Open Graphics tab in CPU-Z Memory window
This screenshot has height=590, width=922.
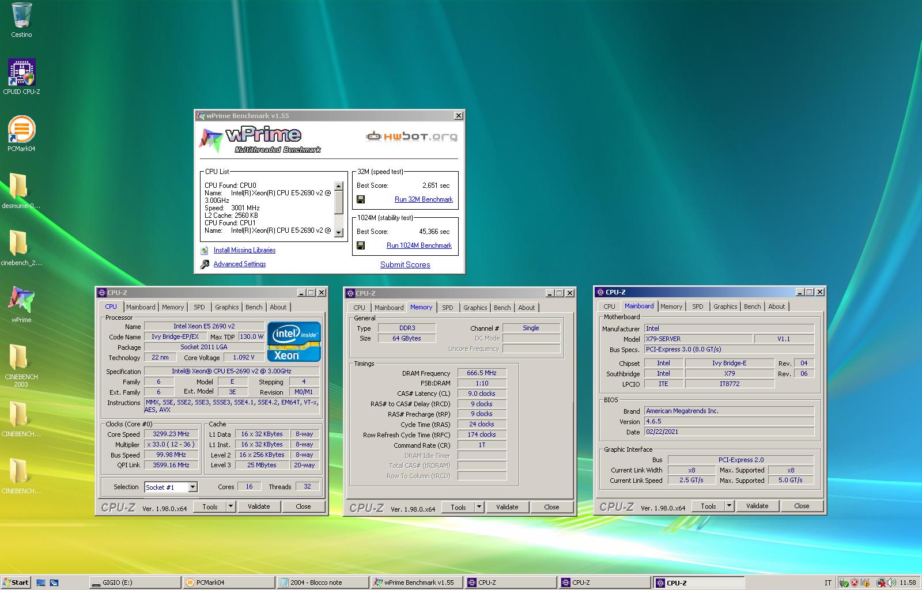[475, 308]
